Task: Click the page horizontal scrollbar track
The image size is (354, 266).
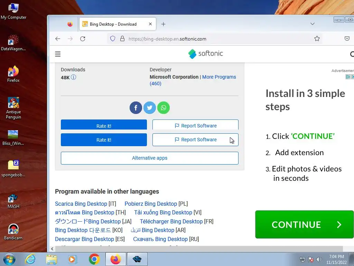Action: click(x=199, y=249)
